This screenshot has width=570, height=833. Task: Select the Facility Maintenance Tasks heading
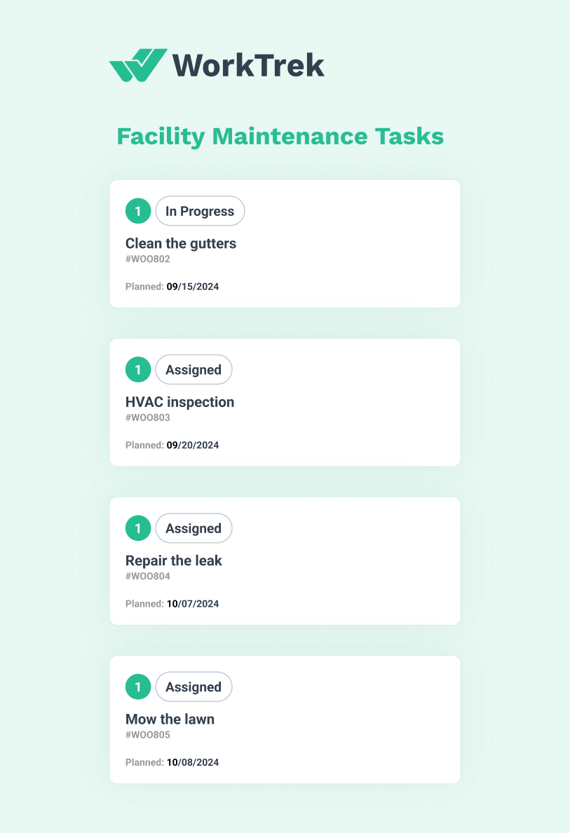[280, 136]
